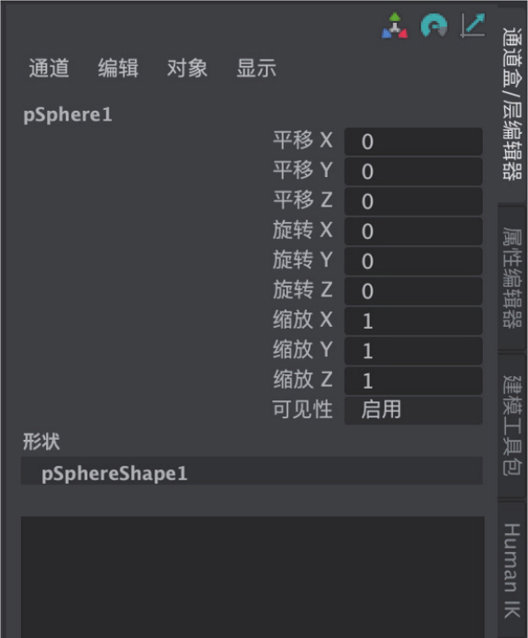528x638 pixels.
Task: Open the 显示 menu
Action: [256, 68]
